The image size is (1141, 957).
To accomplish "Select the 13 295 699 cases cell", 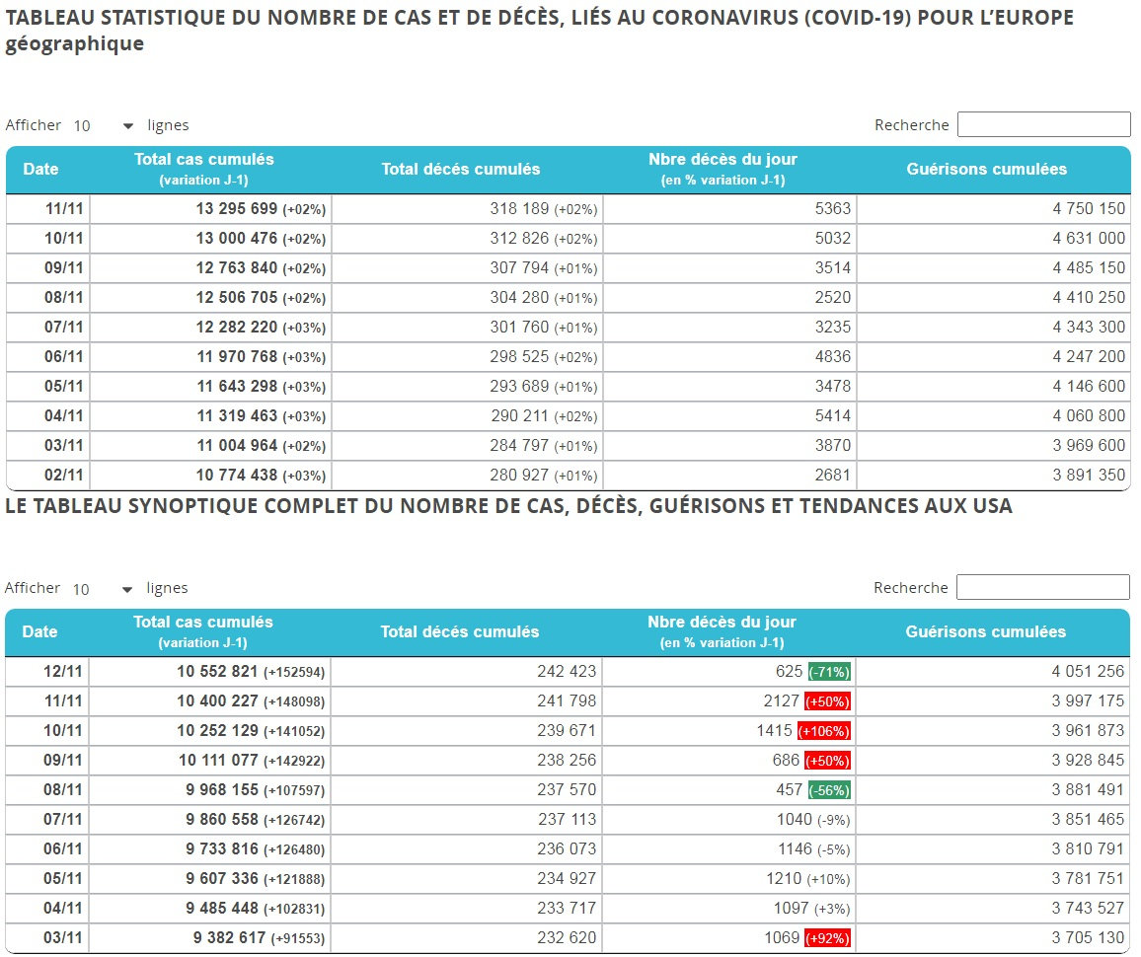I will [x=210, y=209].
